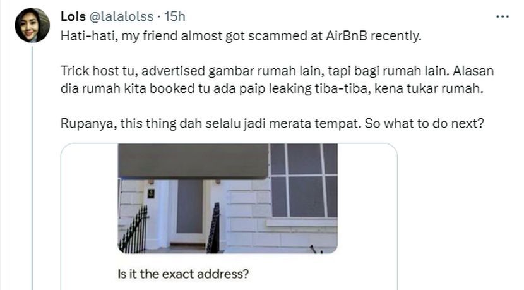Open the embedded house photo
Image resolution: width=524 pixels, height=290 pixels.
(x=227, y=198)
